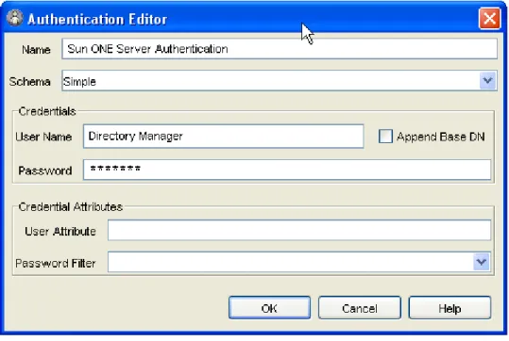This screenshot has height=341, width=509.
Task: Click the Cancel button
Action: pos(360,308)
